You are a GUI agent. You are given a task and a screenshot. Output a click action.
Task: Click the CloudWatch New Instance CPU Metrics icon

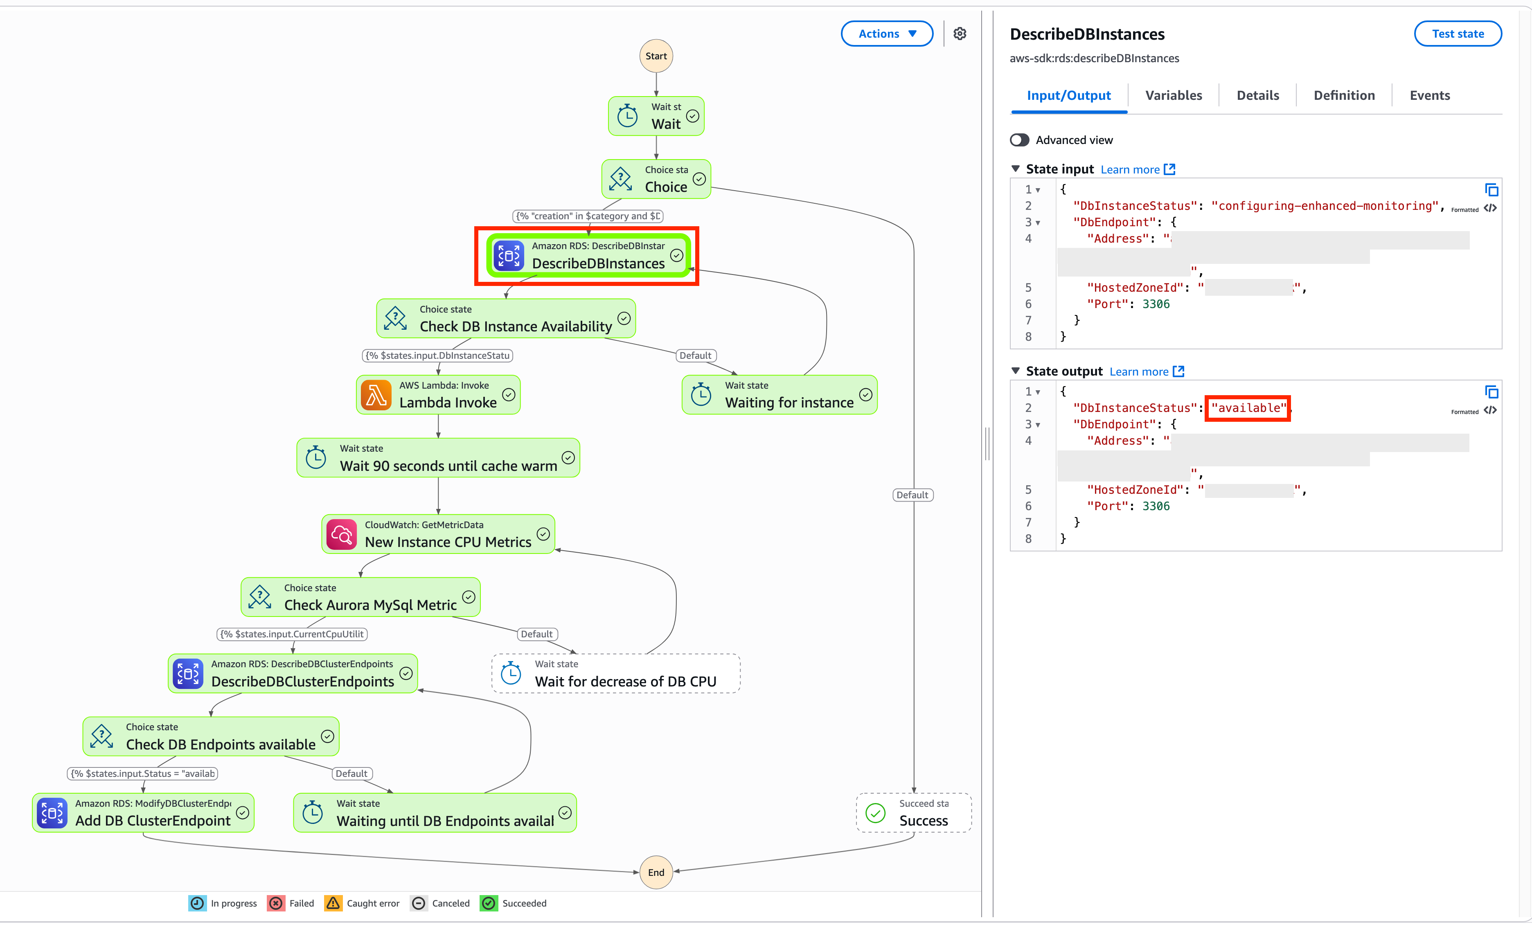point(341,535)
